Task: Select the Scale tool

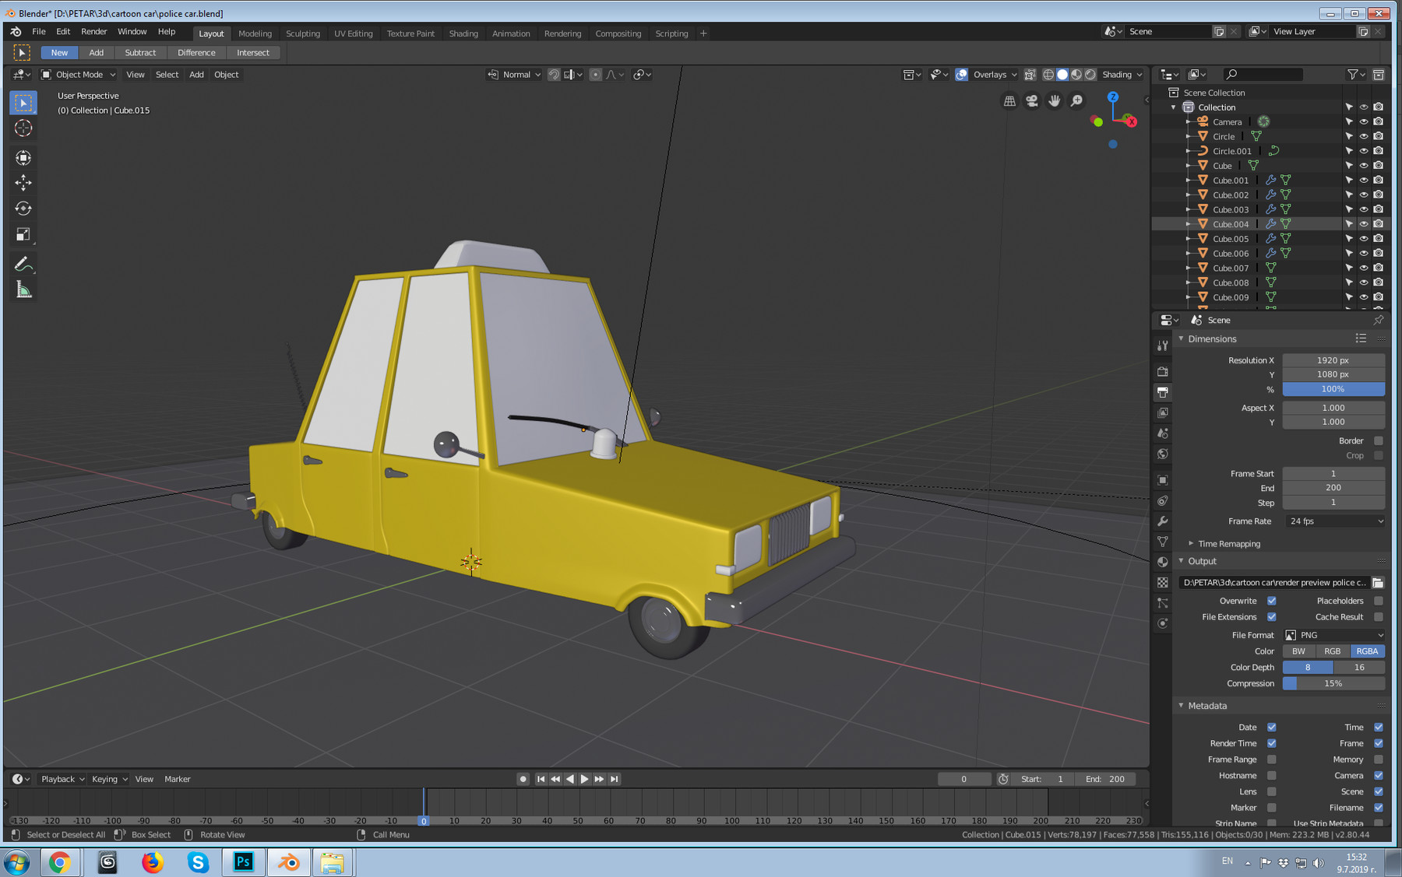Action: click(x=23, y=234)
